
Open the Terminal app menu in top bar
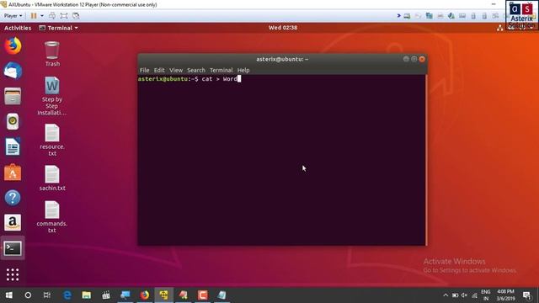(x=59, y=28)
